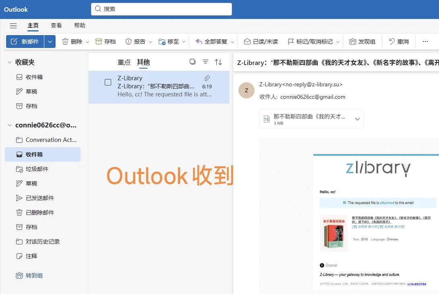
Task: Open the 已发送邮件 folder
Action: (x=43, y=198)
